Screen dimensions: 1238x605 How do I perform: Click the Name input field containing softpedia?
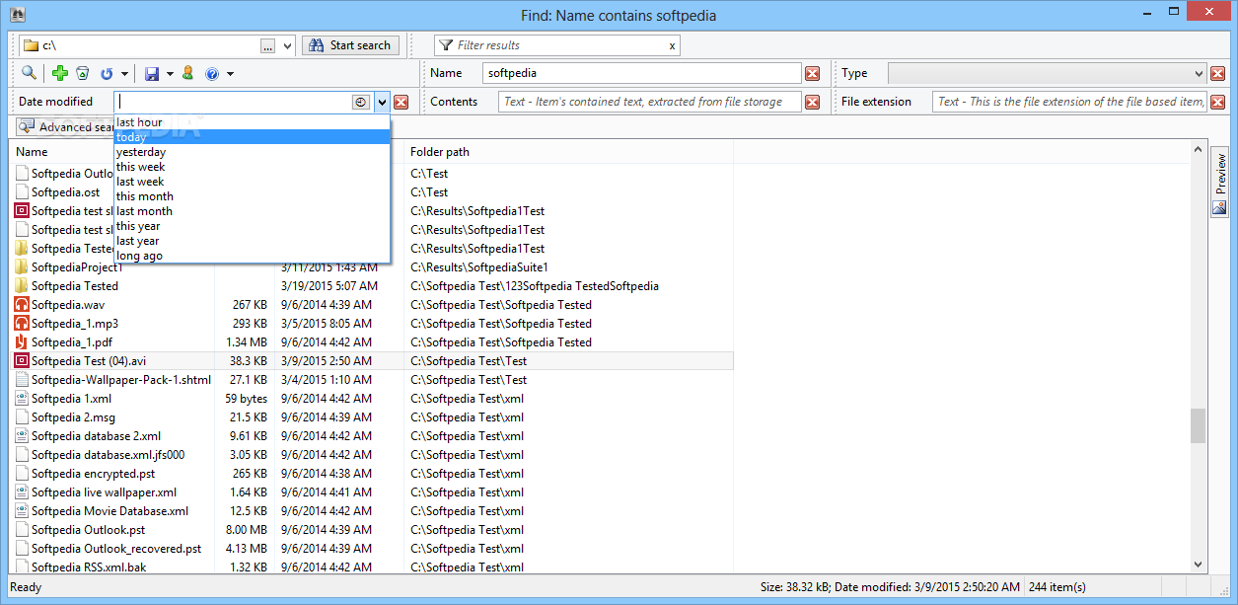(x=642, y=73)
